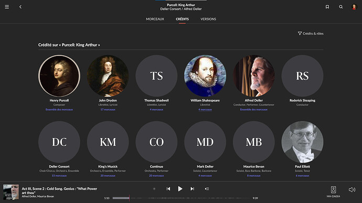Open the user profile avatar
This screenshot has height=203, width=362.
[x=354, y=7]
